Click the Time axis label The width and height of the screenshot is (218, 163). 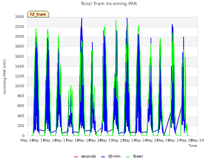(x=193, y=146)
